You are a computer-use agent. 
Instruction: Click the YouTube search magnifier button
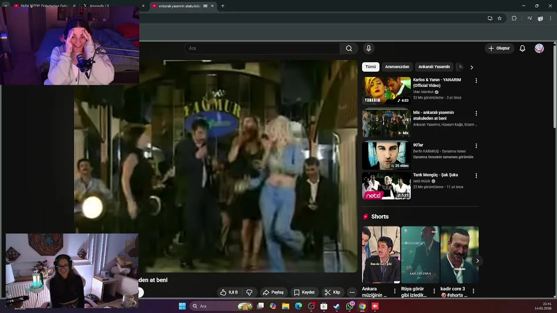349,48
